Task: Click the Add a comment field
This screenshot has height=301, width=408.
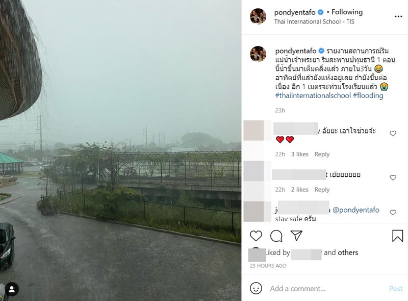Action: pos(326,288)
